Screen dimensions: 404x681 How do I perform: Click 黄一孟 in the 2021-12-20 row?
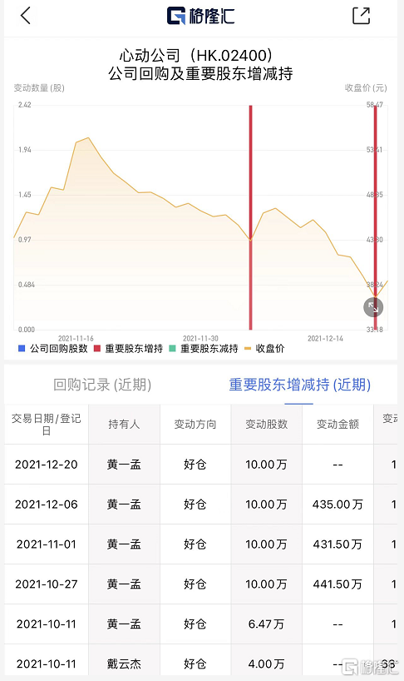point(124,465)
